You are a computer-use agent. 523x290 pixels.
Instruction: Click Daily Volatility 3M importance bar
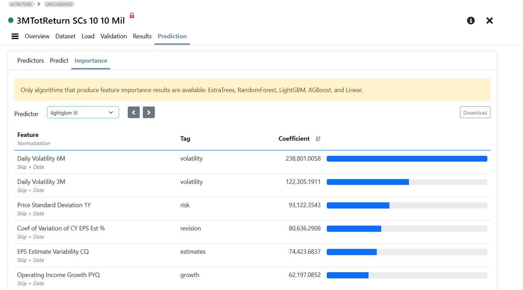coord(407,182)
